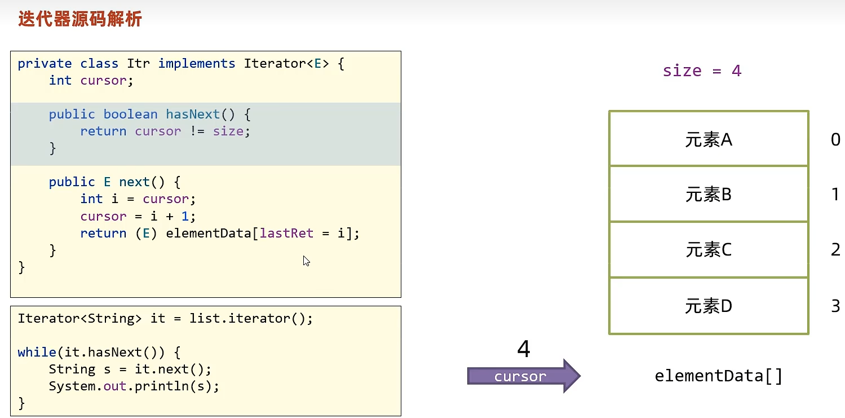Screen dimensions: 845x418
Task: Select the 元素D array cell
Action: (709, 306)
